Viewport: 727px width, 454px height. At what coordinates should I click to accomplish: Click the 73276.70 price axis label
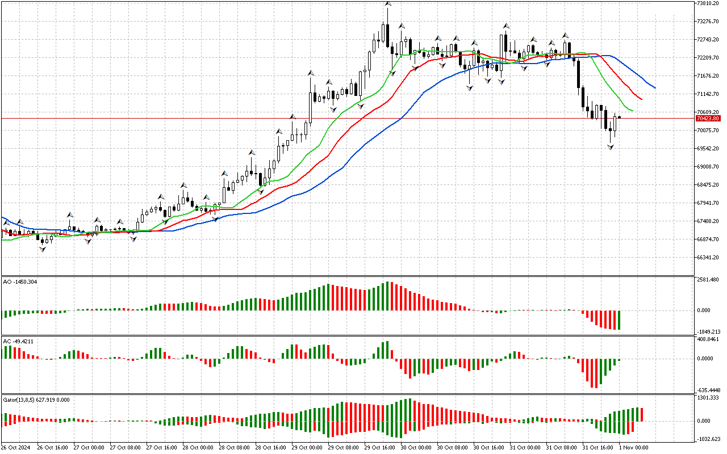(708, 22)
